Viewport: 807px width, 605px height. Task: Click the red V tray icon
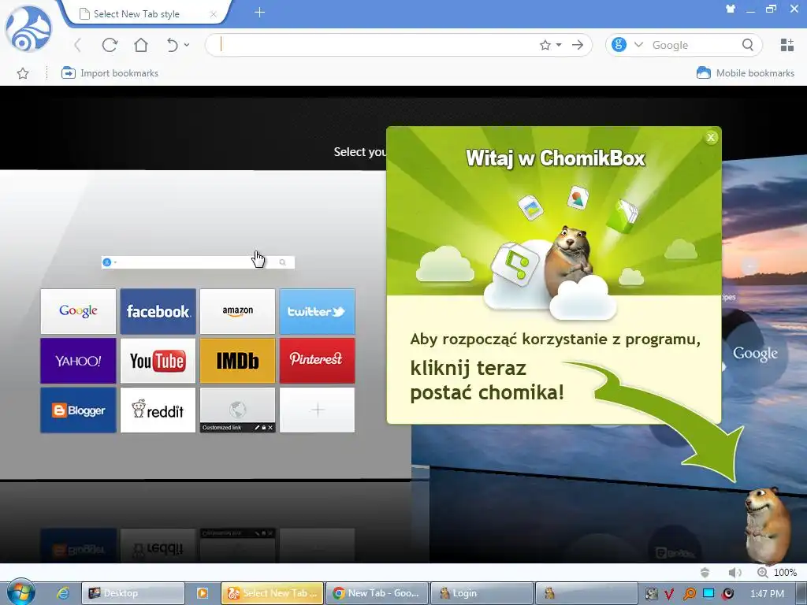coord(670,594)
